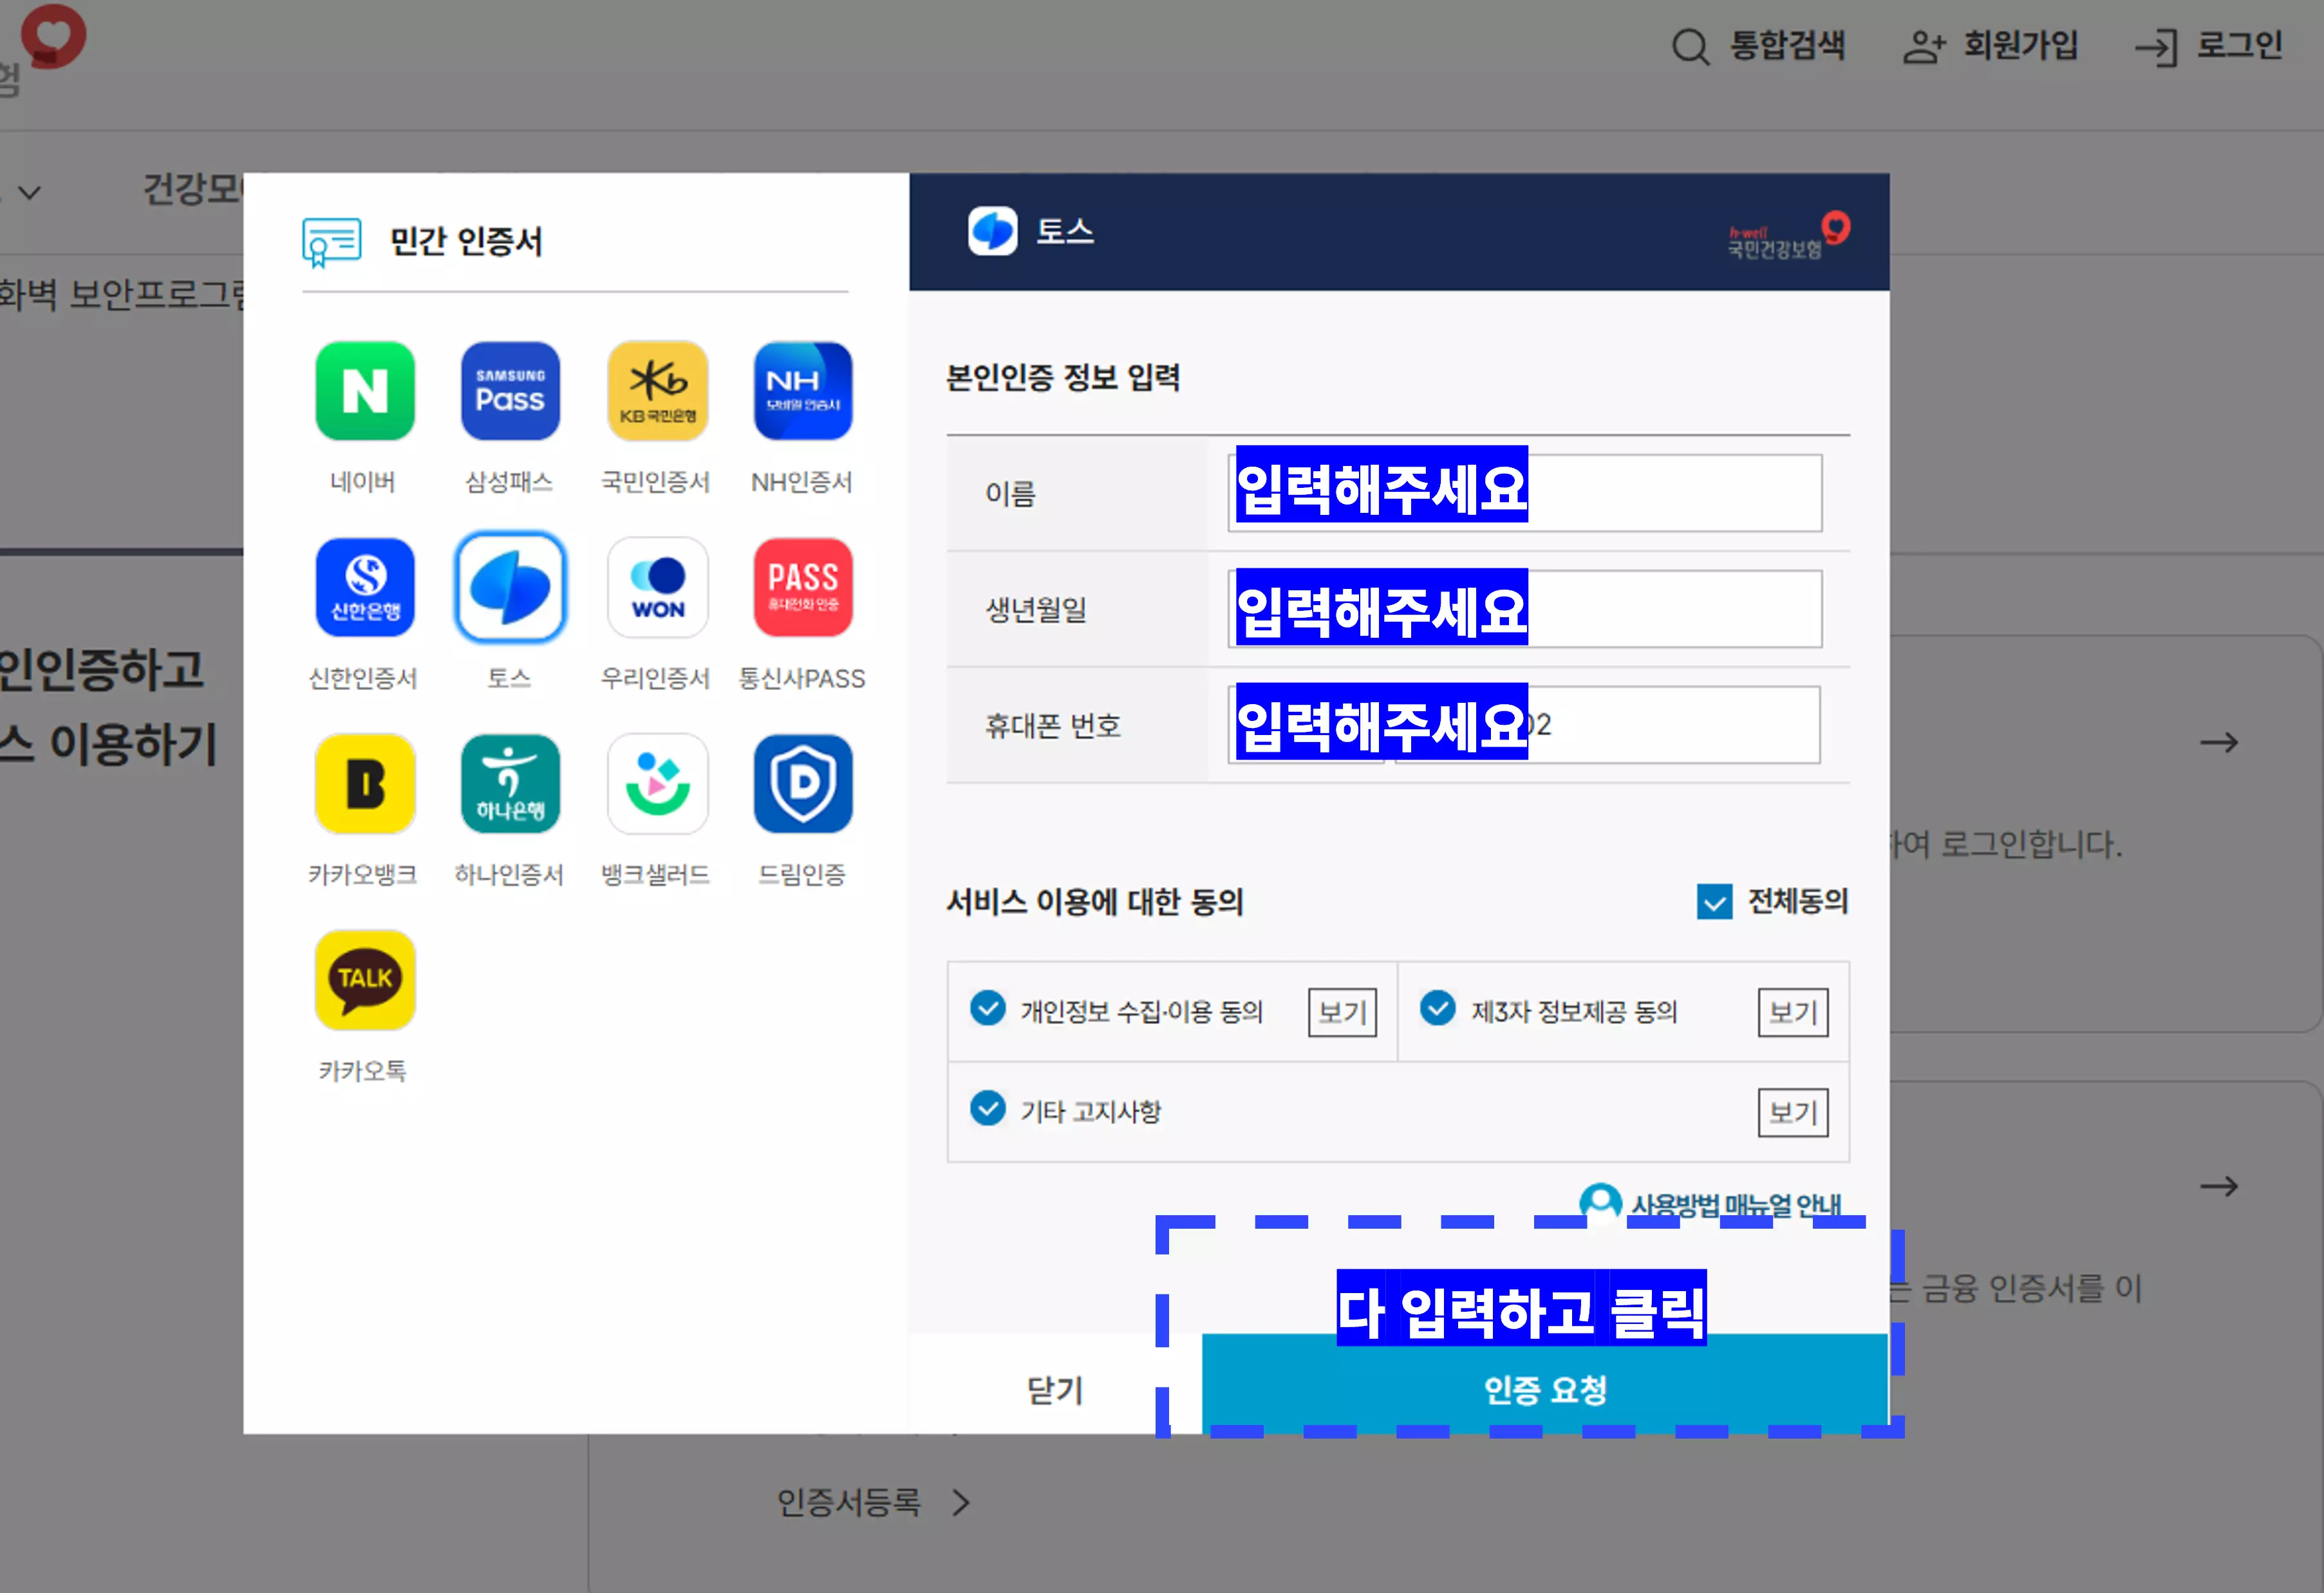Select the 신한인증서 icon
The width and height of the screenshot is (2324, 1593).
point(364,588)
